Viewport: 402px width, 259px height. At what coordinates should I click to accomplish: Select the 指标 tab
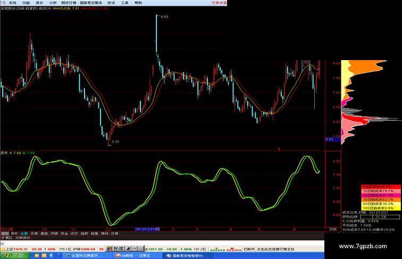tap(5, 233)
